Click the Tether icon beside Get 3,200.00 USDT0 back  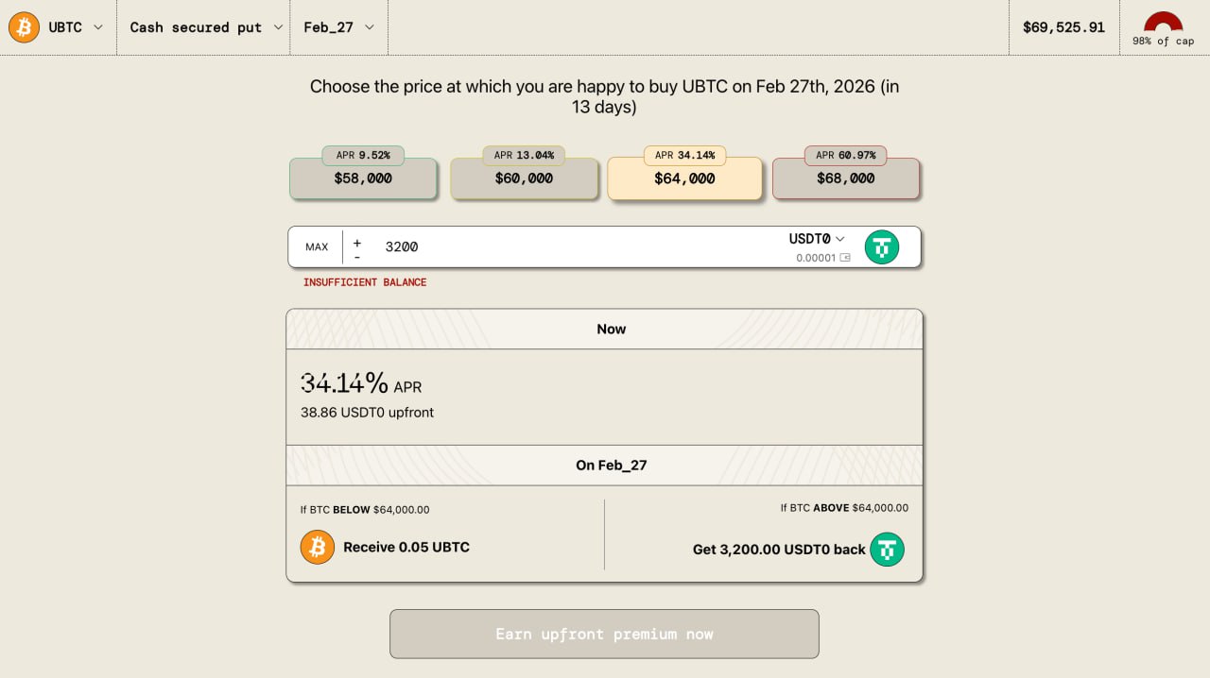pyautogui.click(x=887, y=549)
